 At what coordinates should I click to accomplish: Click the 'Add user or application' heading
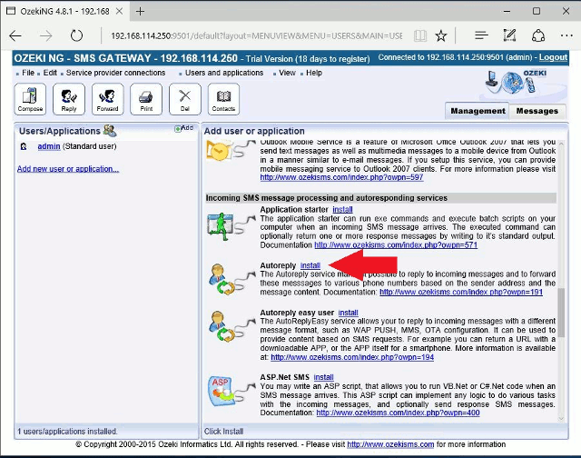coord(254,131)
